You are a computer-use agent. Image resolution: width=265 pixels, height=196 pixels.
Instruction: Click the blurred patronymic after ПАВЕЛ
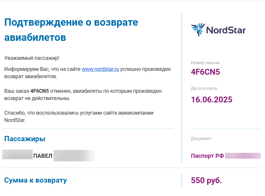[75, 155]
